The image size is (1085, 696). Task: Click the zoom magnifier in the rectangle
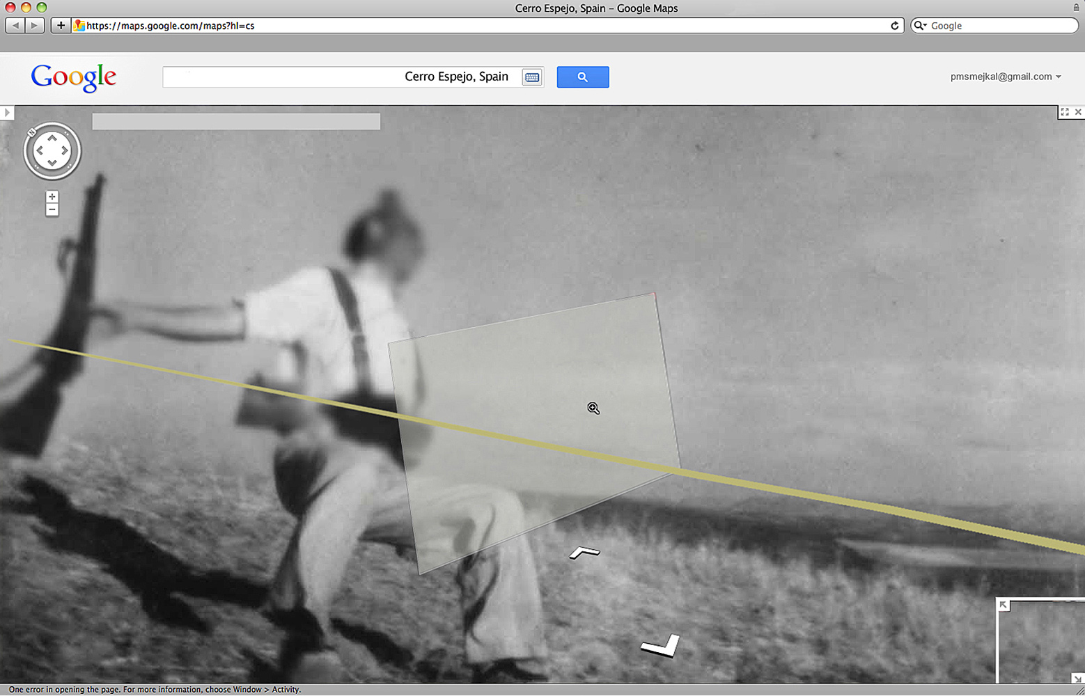(593, 409)
